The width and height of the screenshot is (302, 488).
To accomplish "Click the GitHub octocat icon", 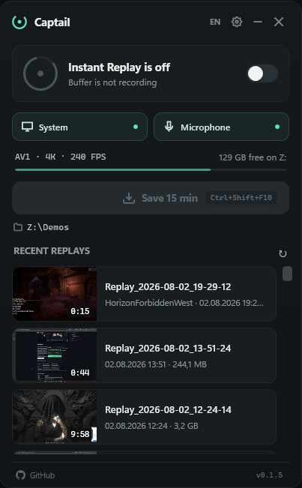I will point(20,475).
